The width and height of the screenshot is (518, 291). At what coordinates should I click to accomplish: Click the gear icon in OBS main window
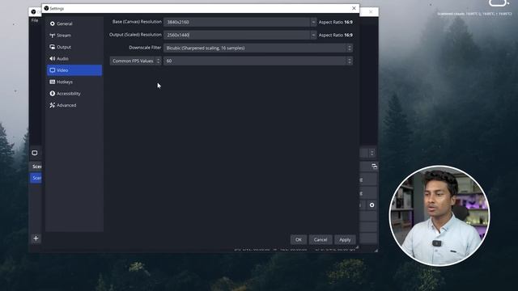click(372, 205)
